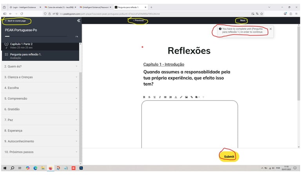Close the 'Pergunta para reflexão 1.' browser tab
Image resolution: width=301 pixels, height=175 pixels.
(145, 7)
